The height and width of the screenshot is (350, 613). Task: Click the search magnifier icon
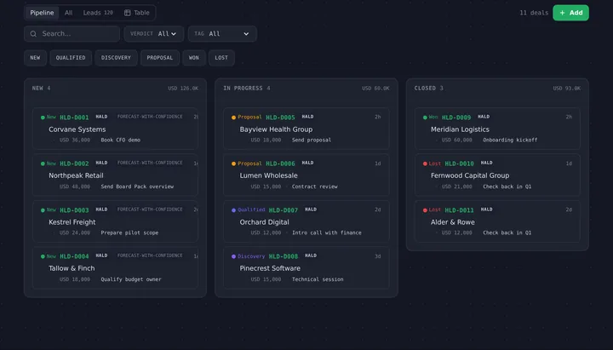[x=33, y=33]
